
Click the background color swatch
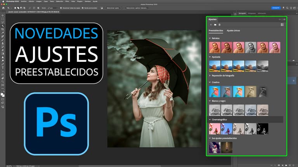tap(3, 95)
